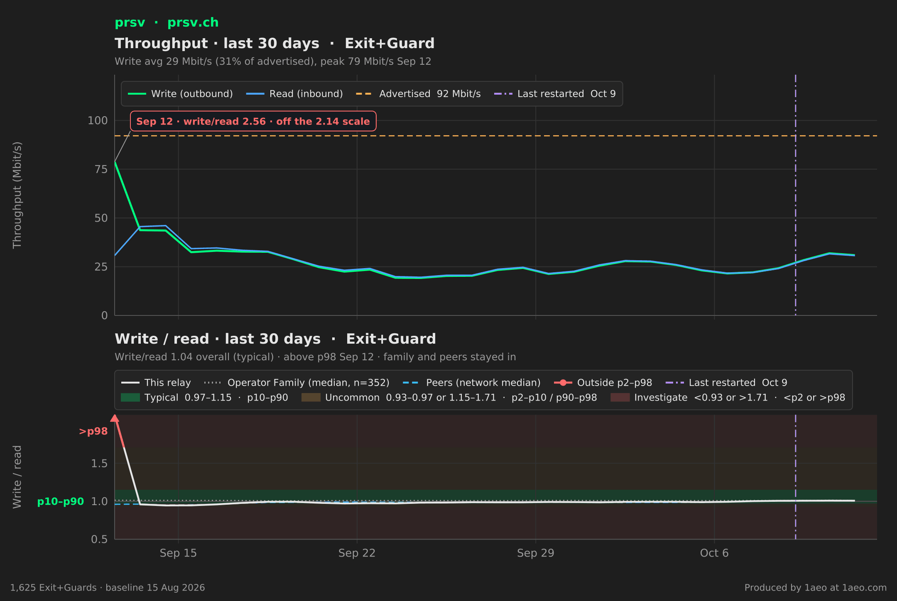Click the 'Throughput (Mbit/s)' y-axis label

pyautogui.click(x=17, y=195)
